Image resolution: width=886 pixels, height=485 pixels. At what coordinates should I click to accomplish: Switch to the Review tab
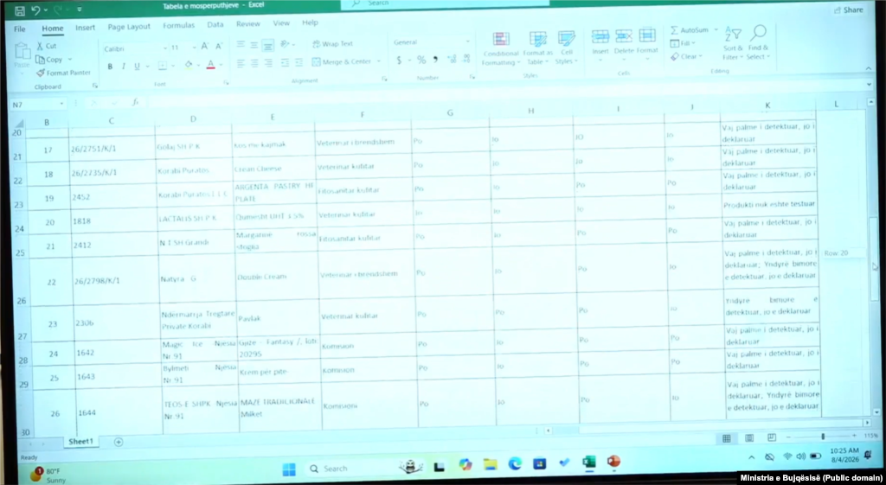[x=248, y=23]
